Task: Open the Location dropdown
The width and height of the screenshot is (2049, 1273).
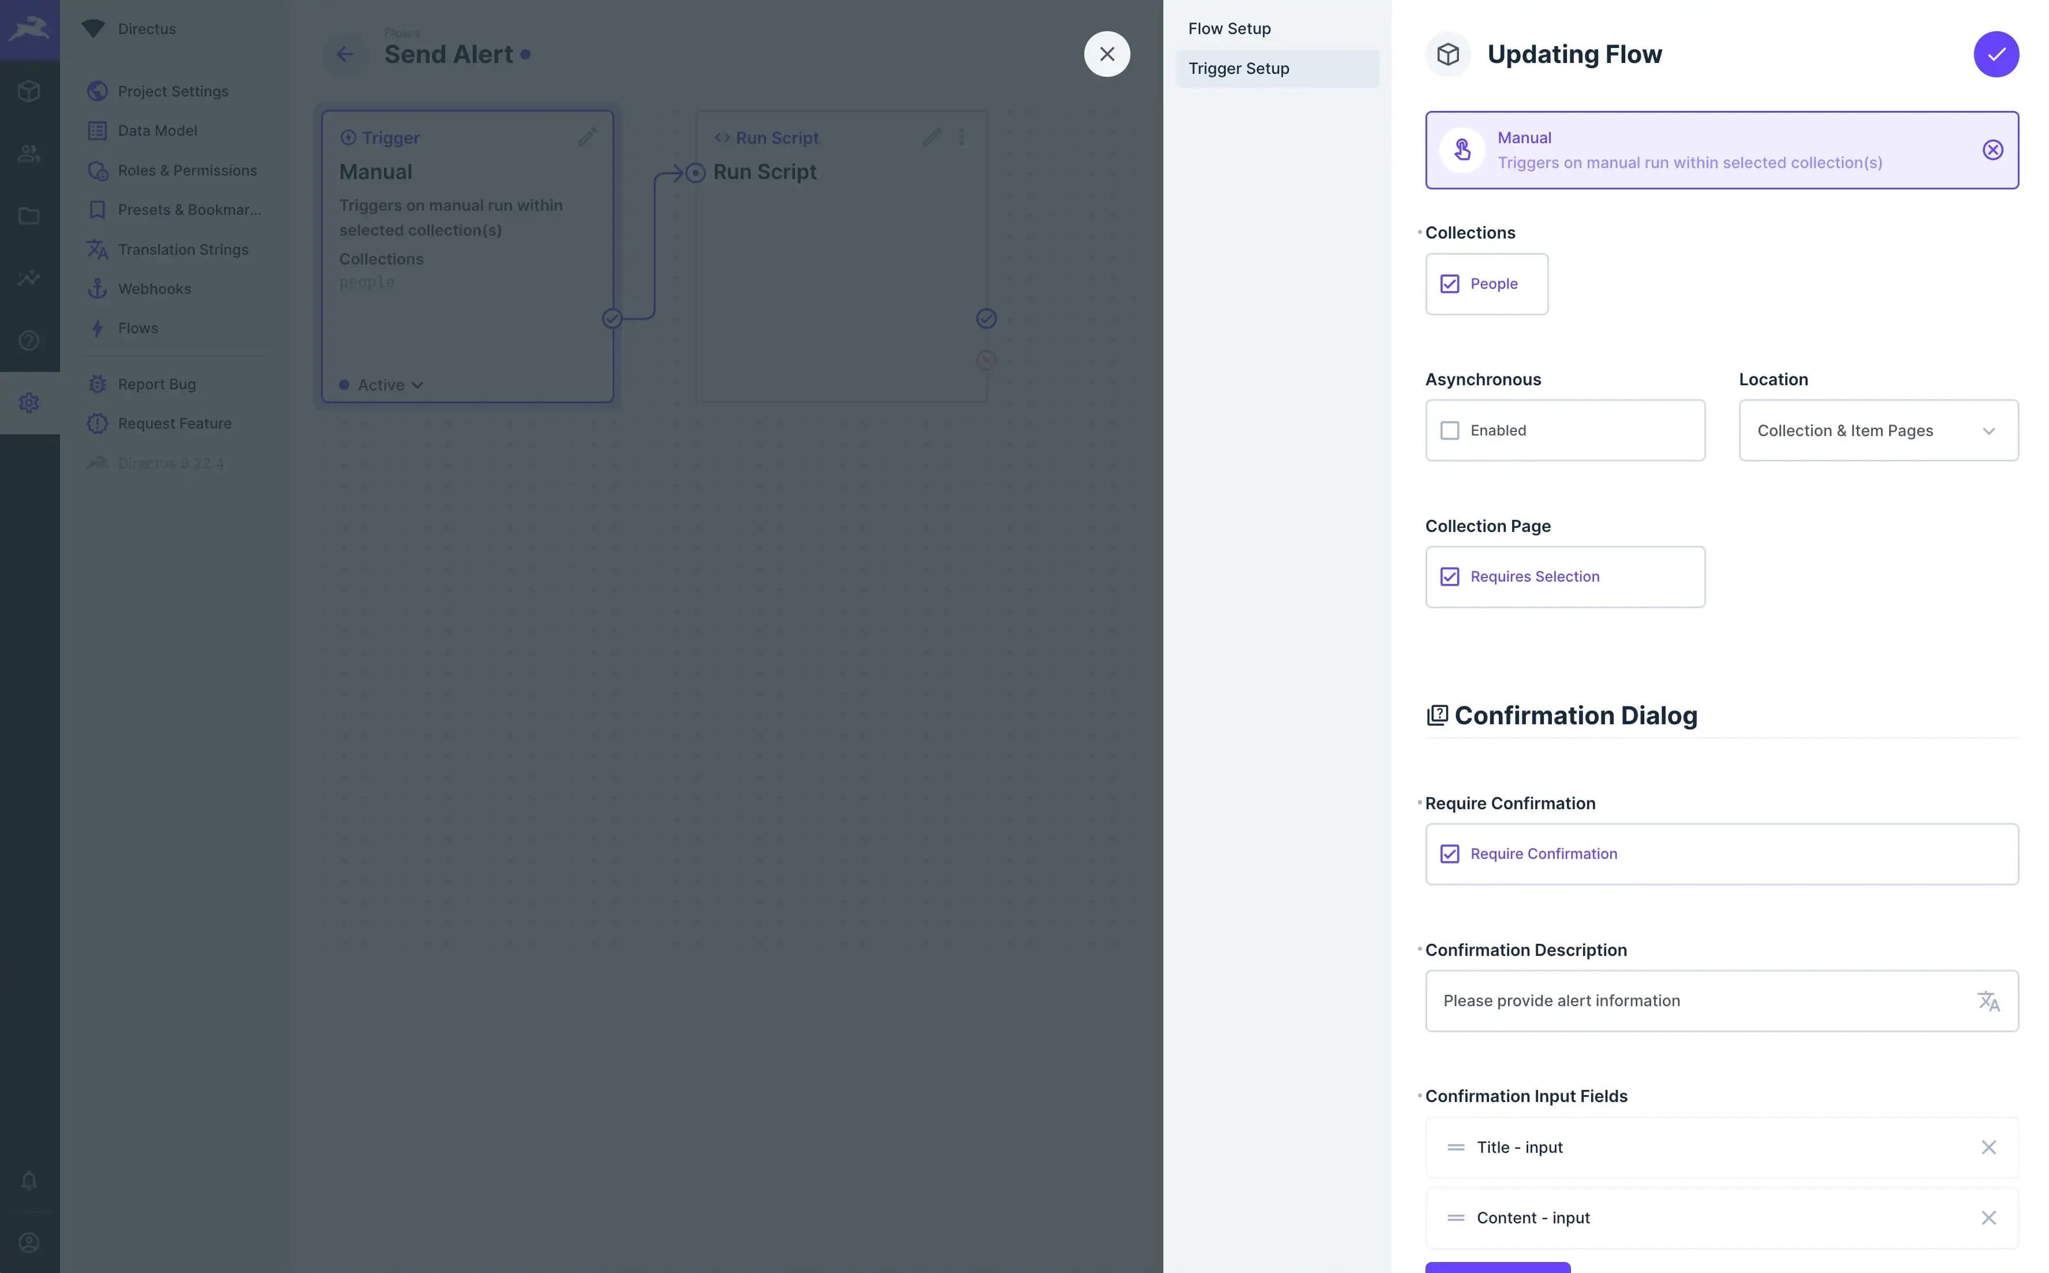Action: tap(1878, 430)
